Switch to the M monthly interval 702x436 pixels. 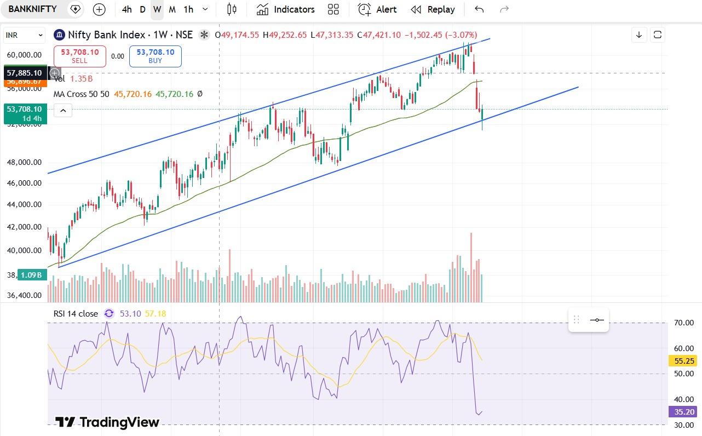click(172, 9)
